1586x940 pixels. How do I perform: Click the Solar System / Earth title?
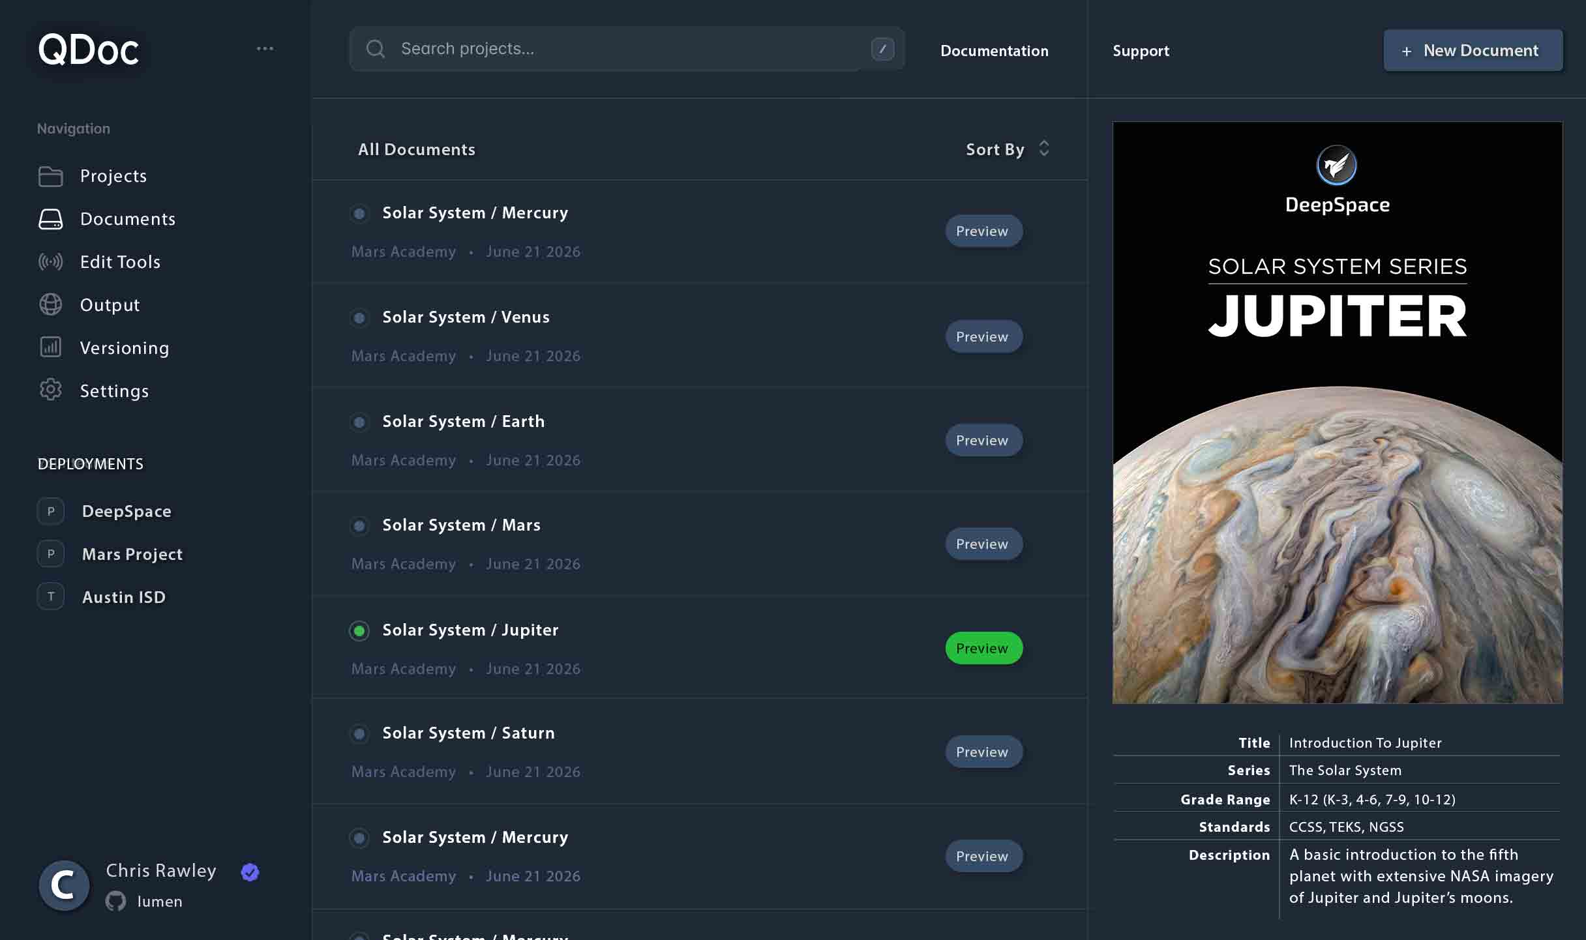click(x=463, y=422)
